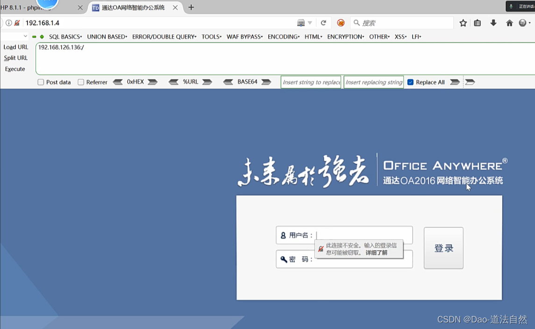Expand the ENCODING menu

[283, 36]
